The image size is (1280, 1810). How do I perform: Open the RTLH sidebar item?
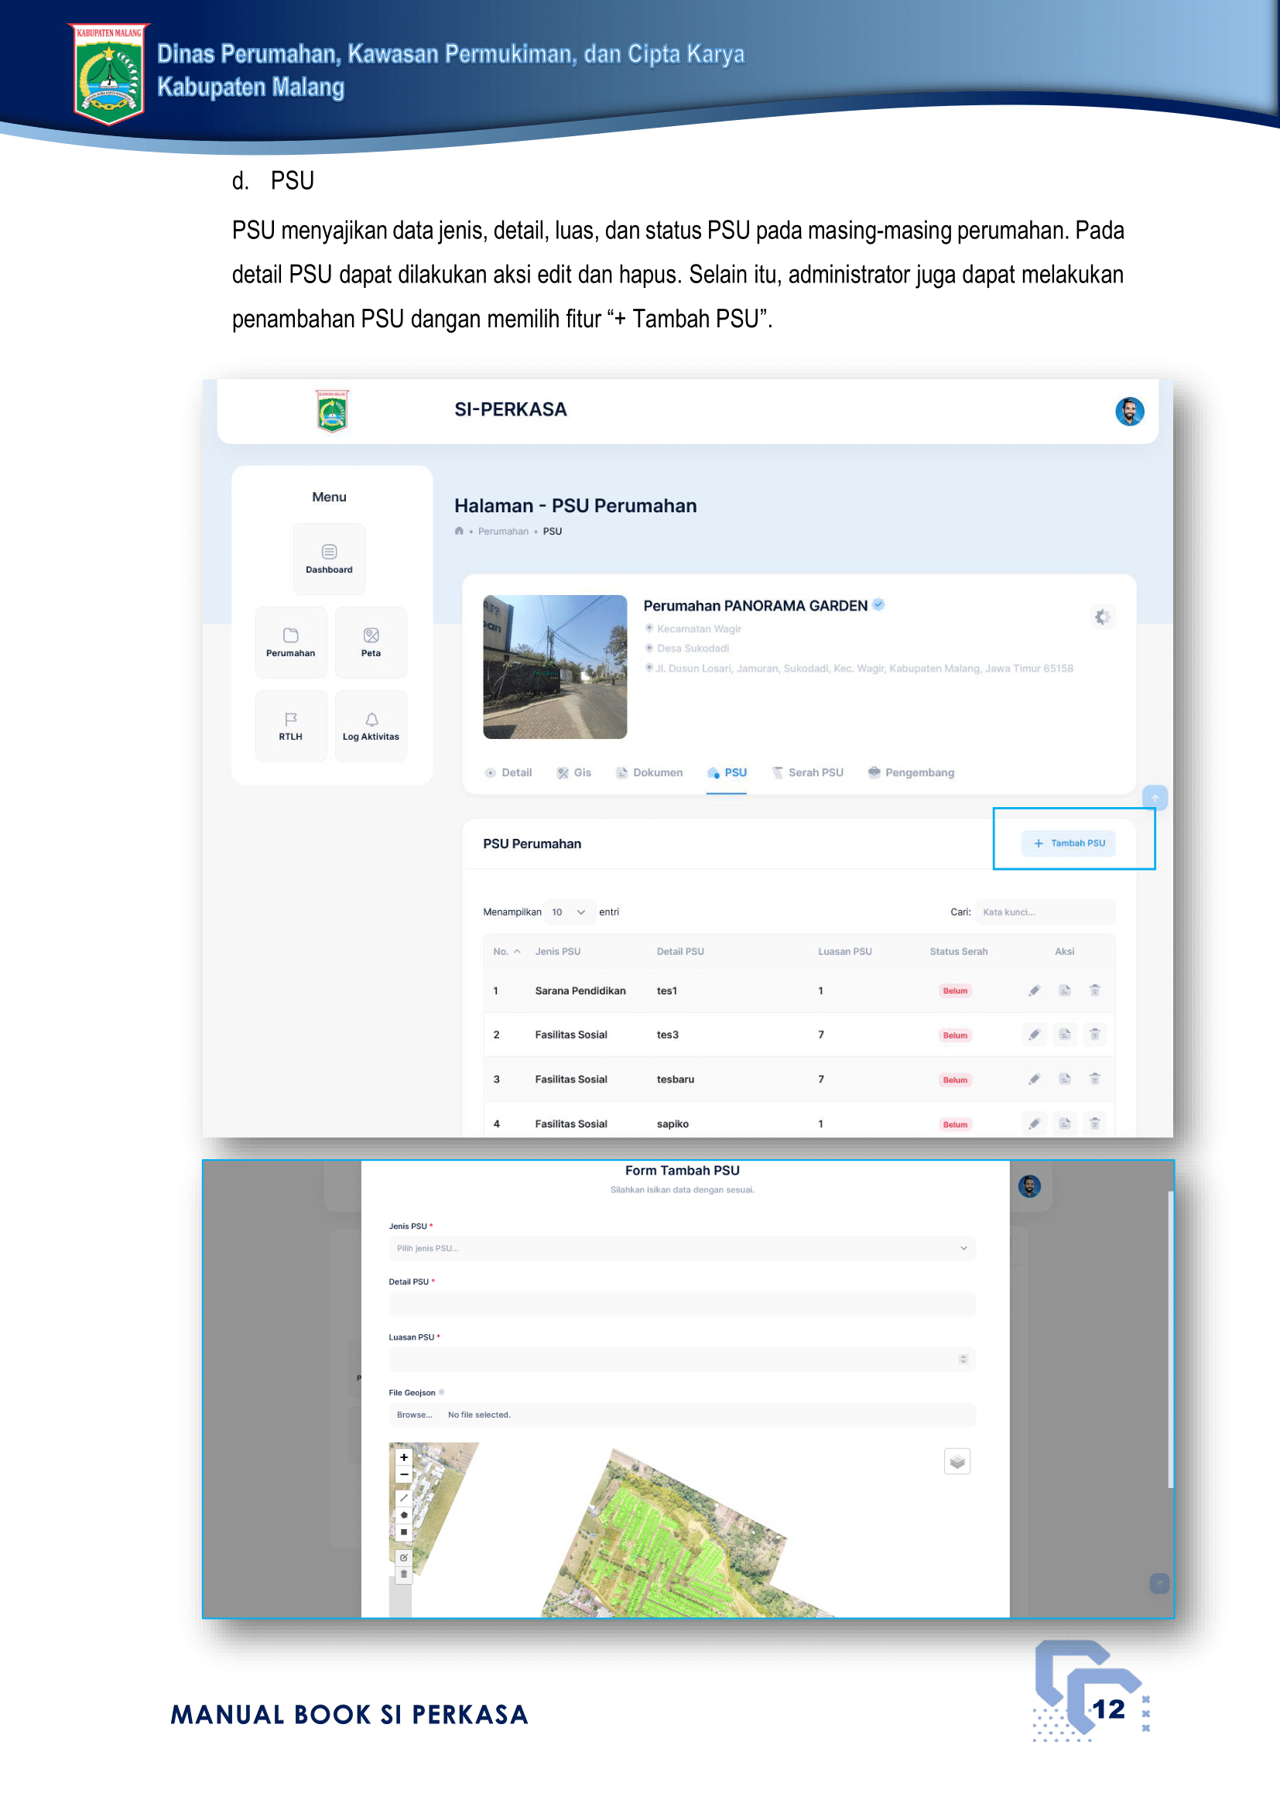(x=290, y=725)
